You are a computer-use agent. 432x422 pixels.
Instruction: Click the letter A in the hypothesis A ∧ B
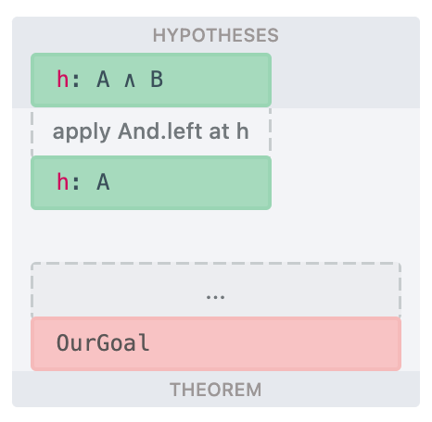point(103,80)
